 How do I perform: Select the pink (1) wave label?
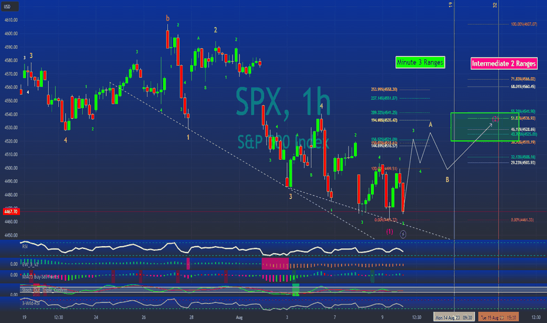(x=389, y=231)
